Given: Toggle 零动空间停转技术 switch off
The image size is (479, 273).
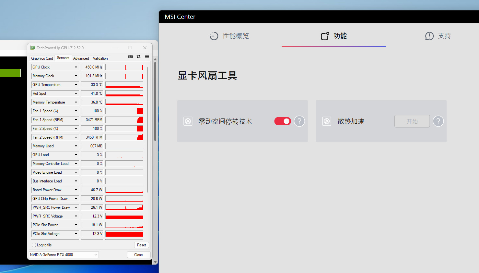Looking at the screenshot, I should click(x=283, y=121).
